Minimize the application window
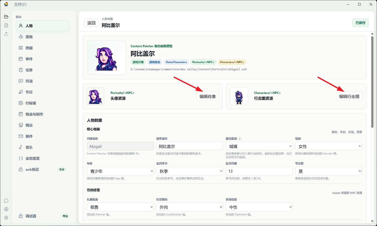The width and height of the screenshot is (377, 226). click(348, 4)
